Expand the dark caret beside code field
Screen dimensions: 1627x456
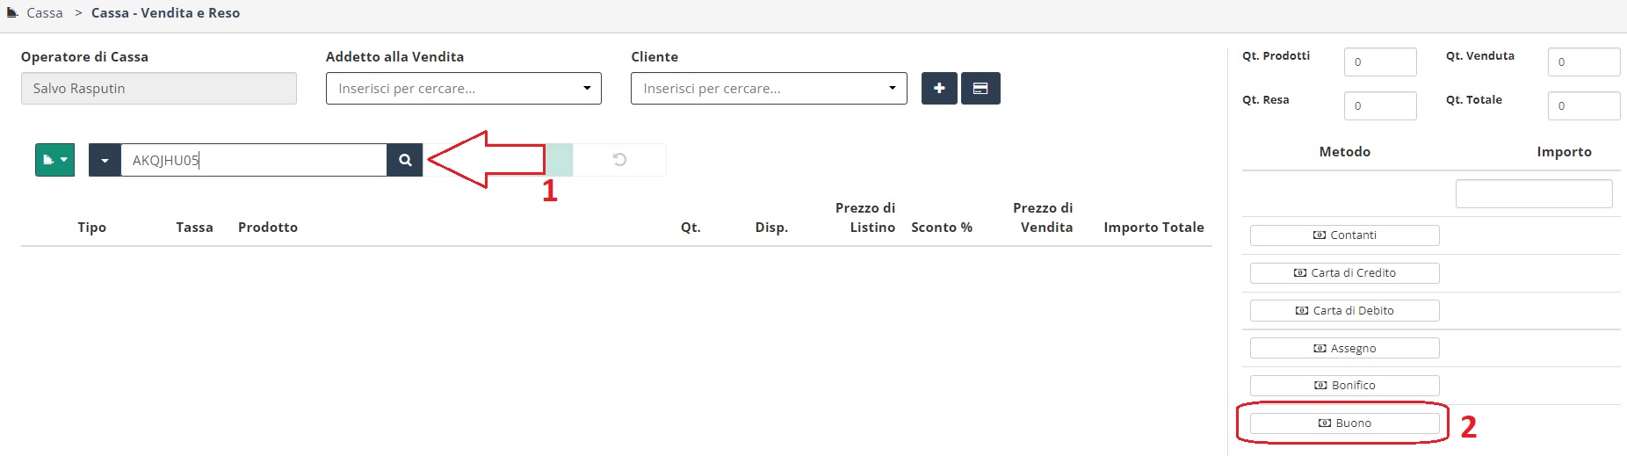click(105, 160)
